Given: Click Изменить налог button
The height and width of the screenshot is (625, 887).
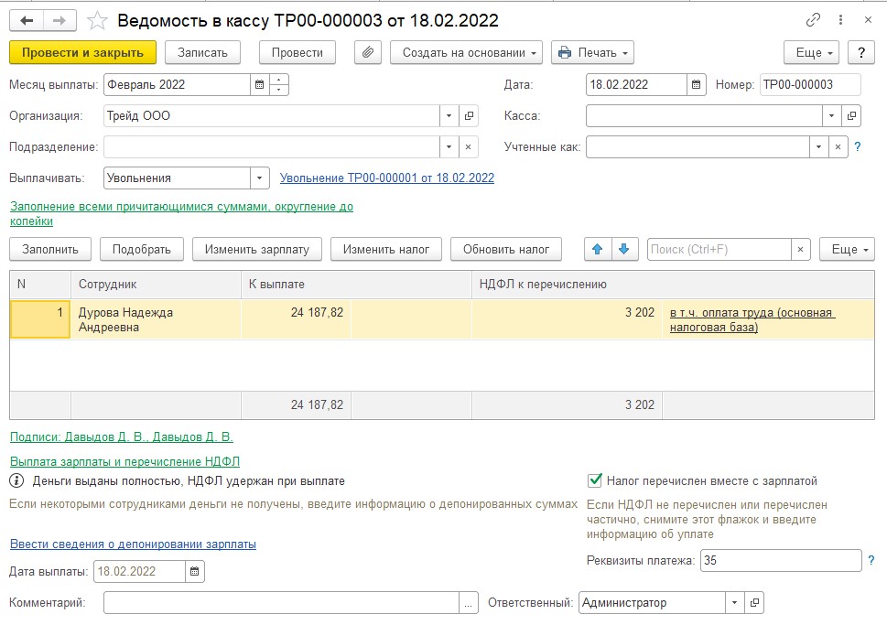Looking at the screenshot, I should (385, 250).
